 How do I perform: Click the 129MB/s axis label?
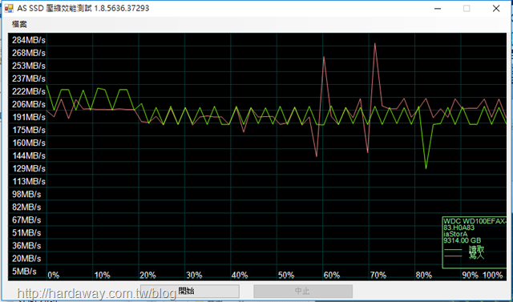29,169
